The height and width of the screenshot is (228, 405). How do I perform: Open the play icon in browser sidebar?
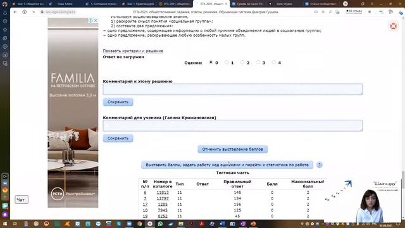pyautogui.click(x=5, y=46)
